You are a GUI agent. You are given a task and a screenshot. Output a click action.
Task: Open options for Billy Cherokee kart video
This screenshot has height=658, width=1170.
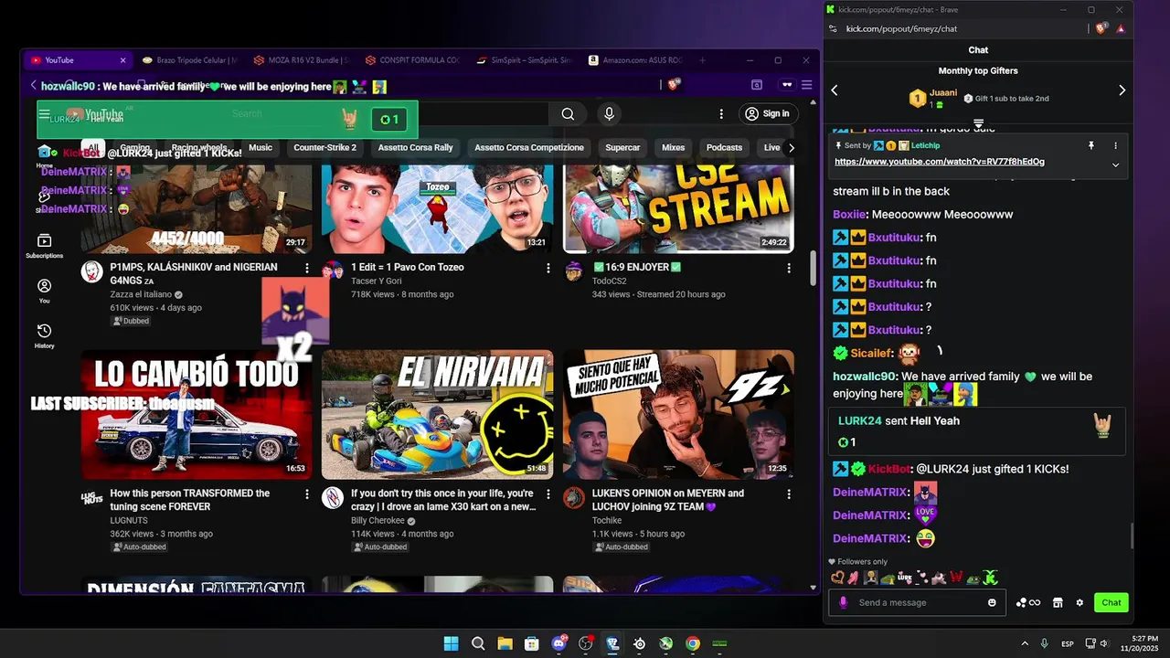point(548,493)
